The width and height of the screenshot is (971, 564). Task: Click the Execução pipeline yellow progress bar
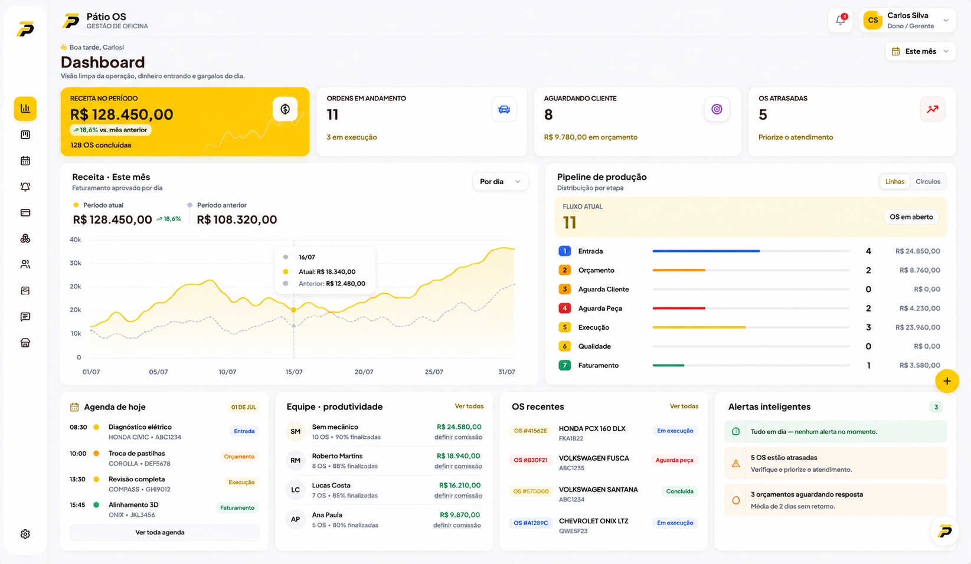pos(699,327)
